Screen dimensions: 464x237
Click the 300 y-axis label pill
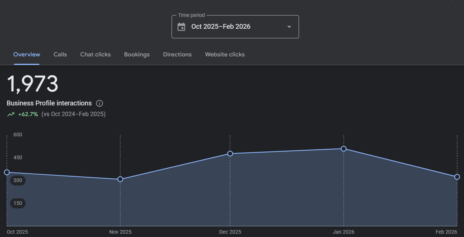point(18,181)
